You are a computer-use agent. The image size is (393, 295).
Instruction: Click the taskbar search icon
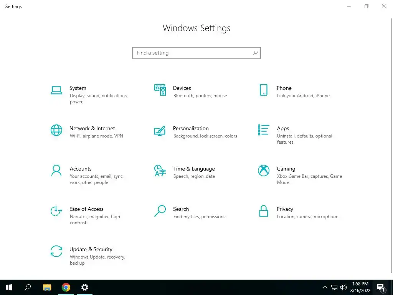[28, 287]
